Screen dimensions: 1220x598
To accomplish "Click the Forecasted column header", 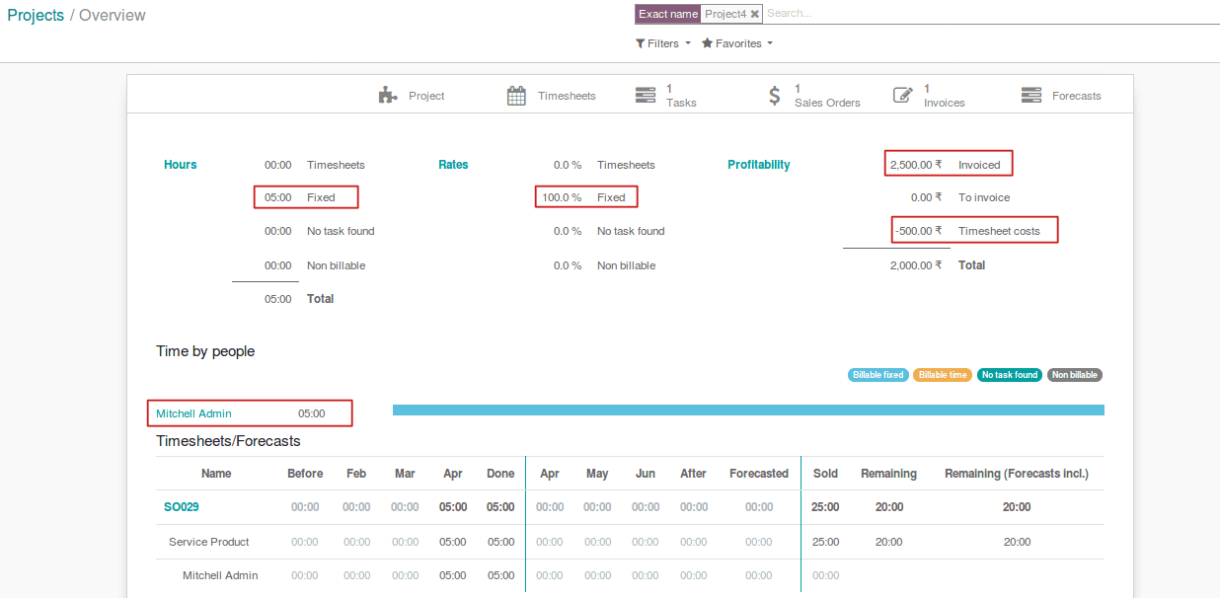I will 759,474.
